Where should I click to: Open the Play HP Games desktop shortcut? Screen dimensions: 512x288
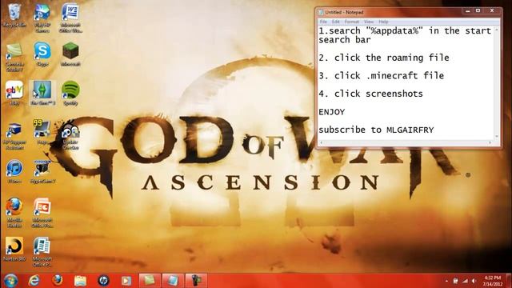(x=42, y=18)
